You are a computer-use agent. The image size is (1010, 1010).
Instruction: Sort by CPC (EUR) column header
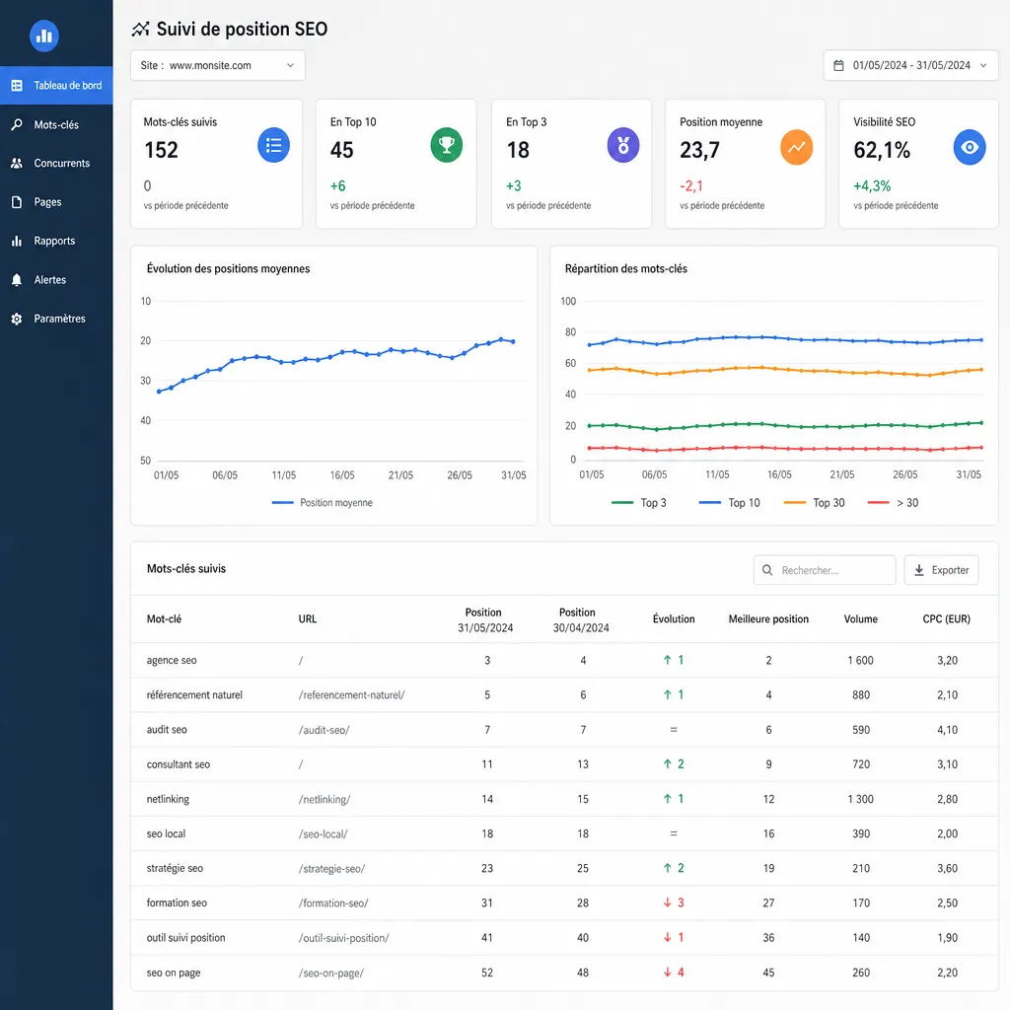pos(946,619)
